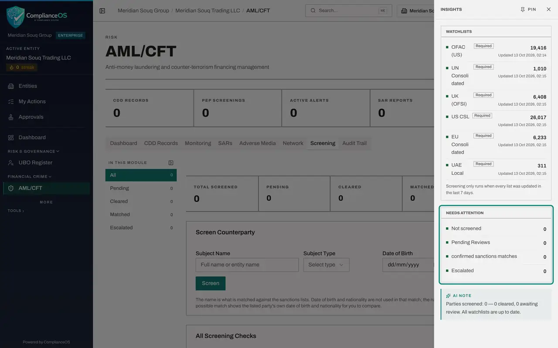
Task: Click the AI Note sparkle icon
Action: [x=448, y=296]
